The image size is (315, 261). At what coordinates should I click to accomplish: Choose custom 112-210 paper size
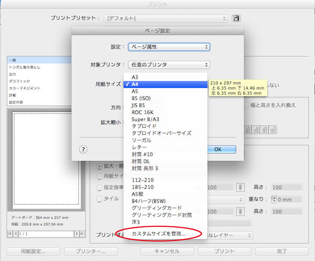pyautogui.click(x=165, y=180)
